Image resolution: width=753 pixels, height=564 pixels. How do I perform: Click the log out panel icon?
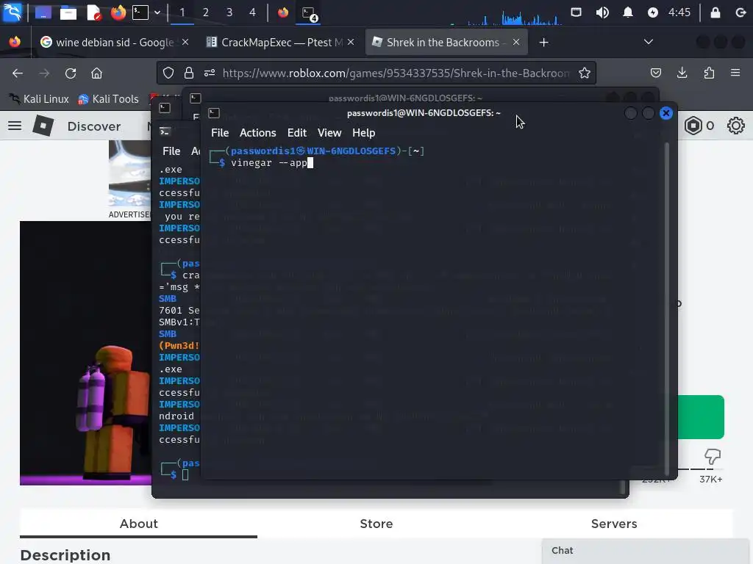tap(740, 12)
